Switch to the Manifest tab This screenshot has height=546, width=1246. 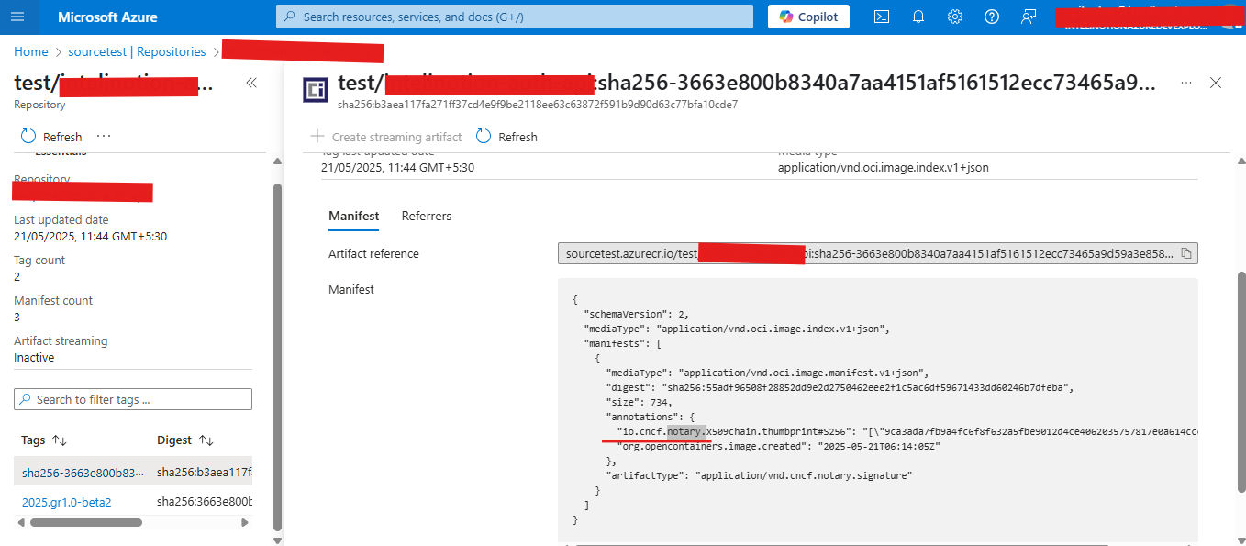pyautogui.click(x=354, y=216)
